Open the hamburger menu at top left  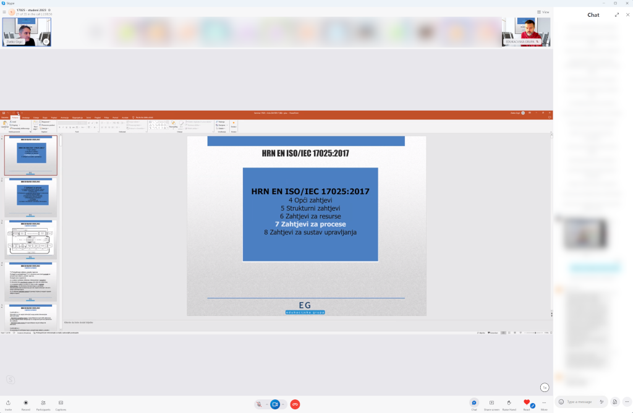pyautogui.click(x=4, y=12)
